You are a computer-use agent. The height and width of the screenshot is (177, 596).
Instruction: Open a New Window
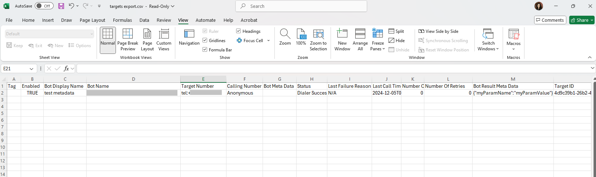(342, 40)
